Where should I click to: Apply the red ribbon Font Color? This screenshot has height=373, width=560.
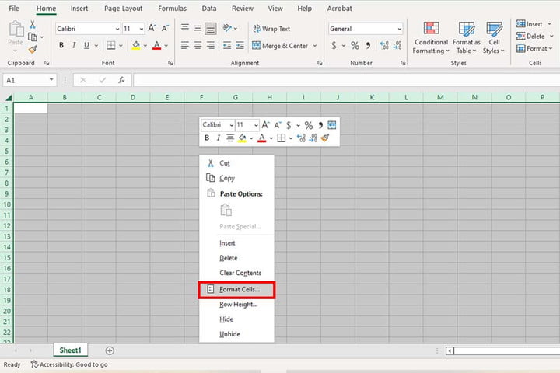click(156, 45)
